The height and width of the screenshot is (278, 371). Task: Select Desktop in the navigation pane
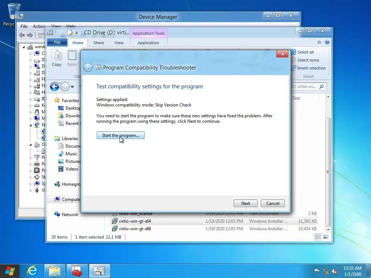click(69, 108)
